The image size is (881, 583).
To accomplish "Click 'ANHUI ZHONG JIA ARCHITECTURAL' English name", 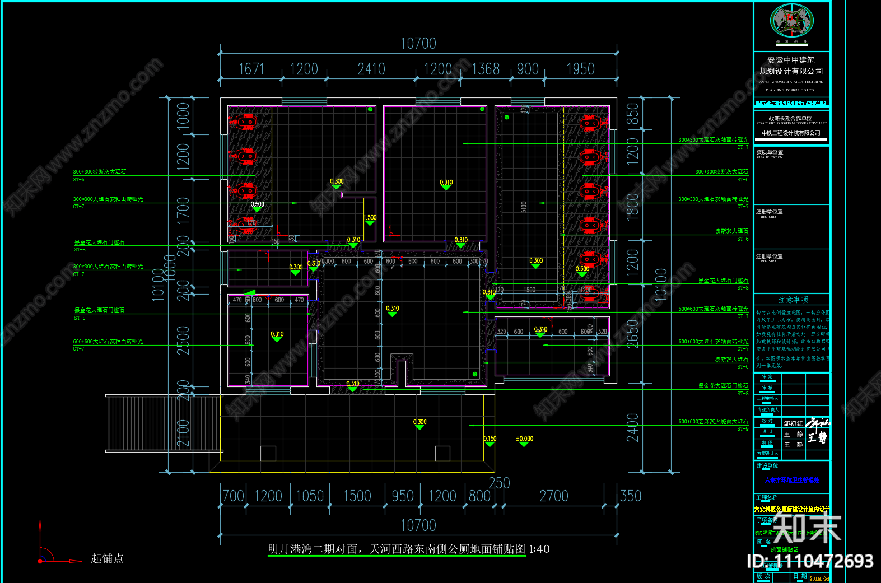I will 791,82.
